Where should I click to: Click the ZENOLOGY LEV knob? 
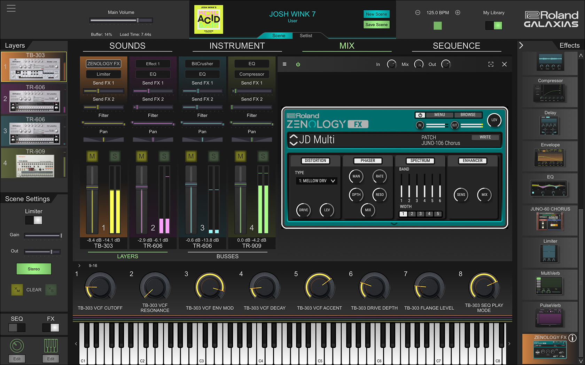[x=494, y=120]
